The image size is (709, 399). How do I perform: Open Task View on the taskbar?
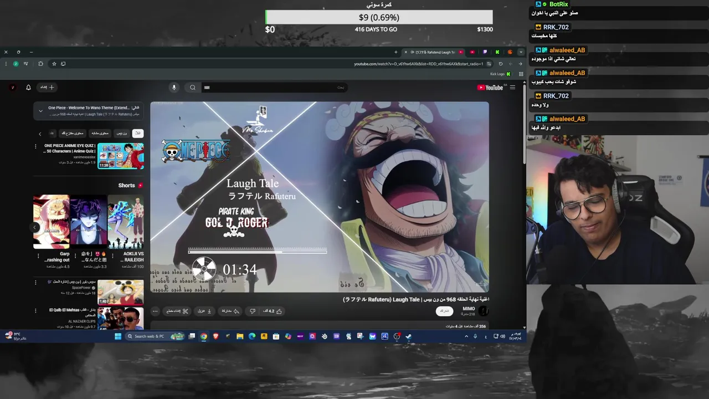[x=192, y=336]
